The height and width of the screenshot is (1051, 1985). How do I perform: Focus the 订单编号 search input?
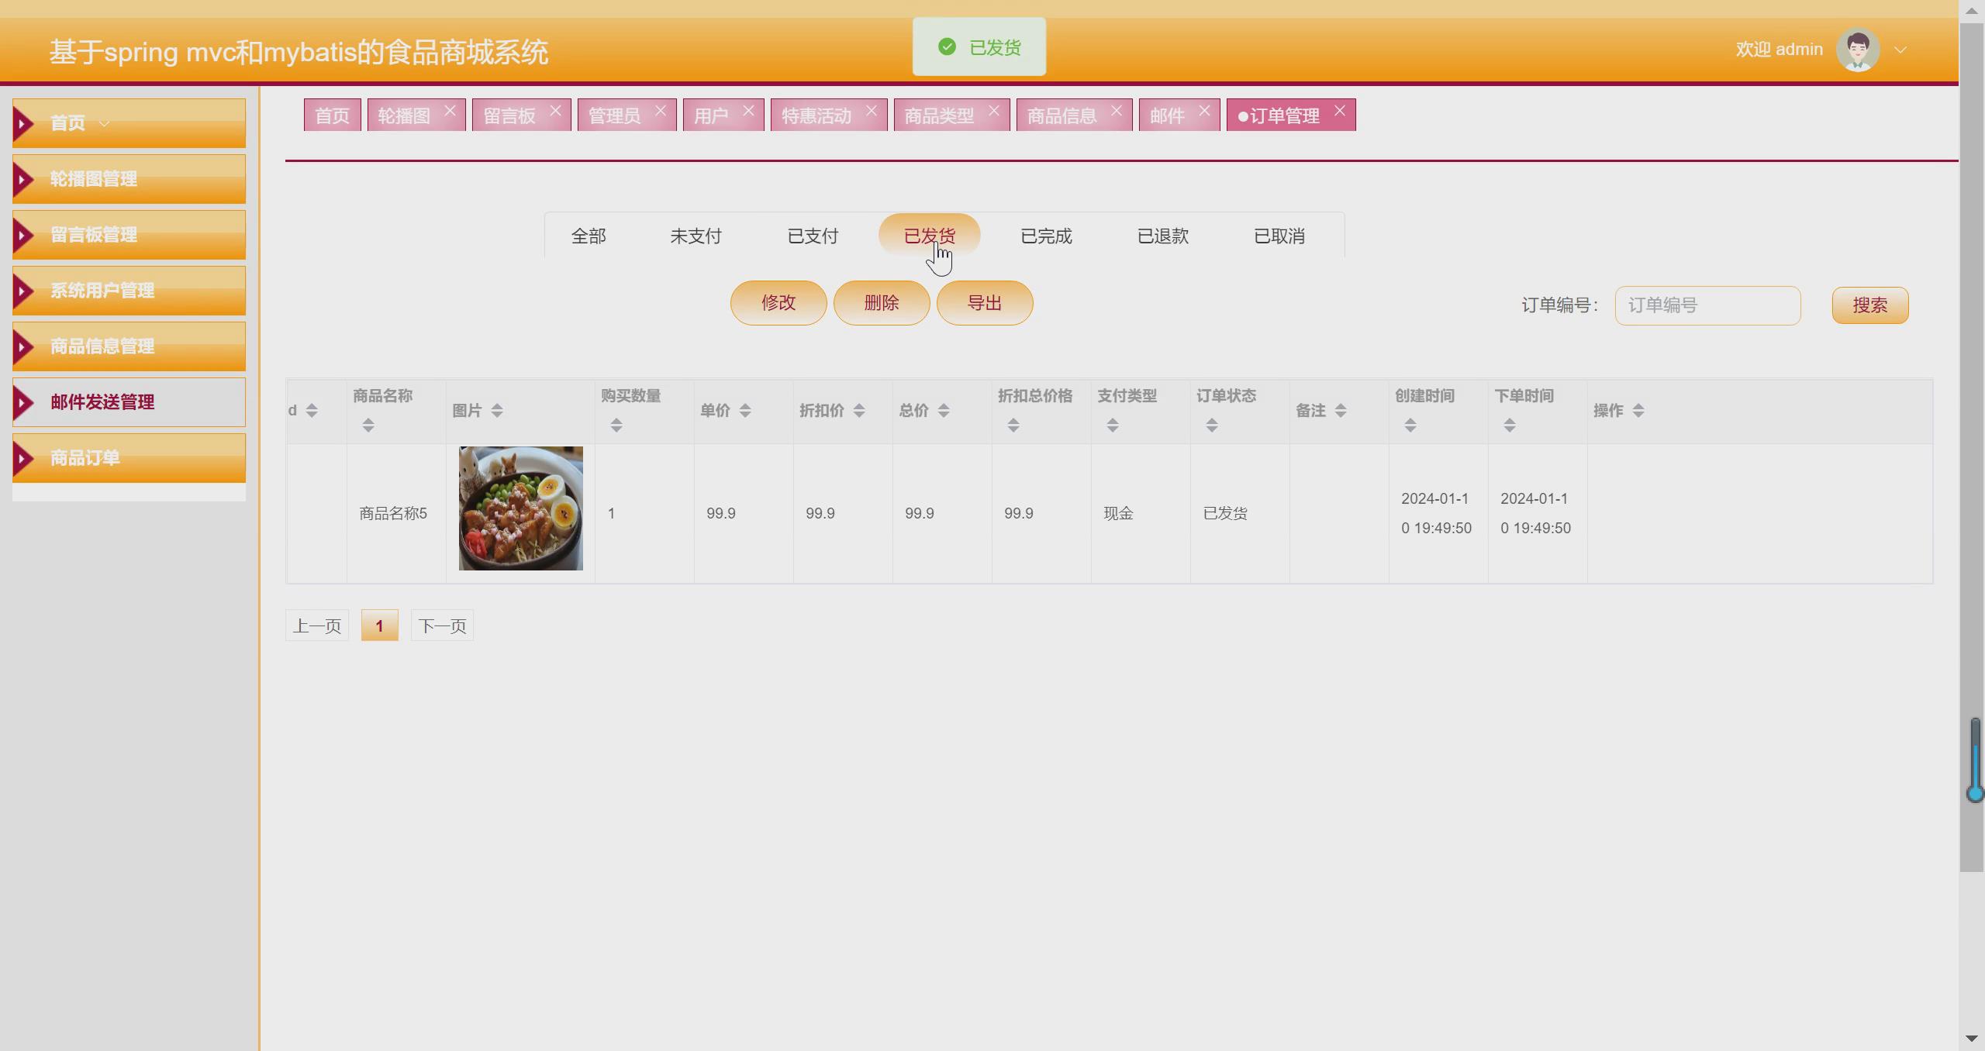pyautogui.click(x=1707, y=305)
